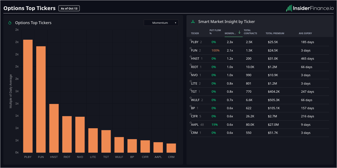Click the 19% put flow value for AAPL

pos(215,125)
